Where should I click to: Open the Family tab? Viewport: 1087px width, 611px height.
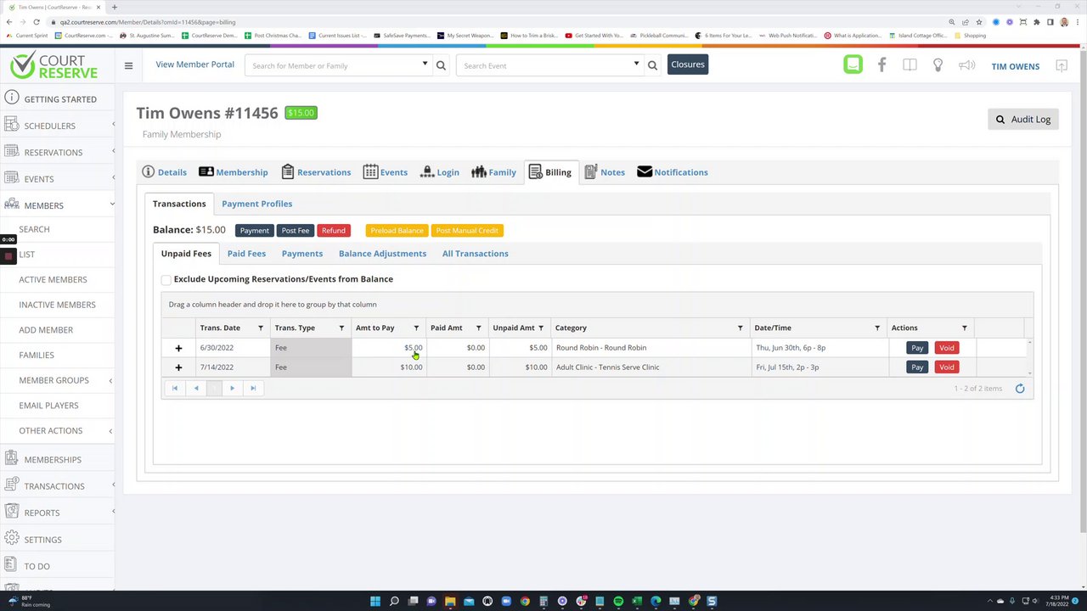493,172
